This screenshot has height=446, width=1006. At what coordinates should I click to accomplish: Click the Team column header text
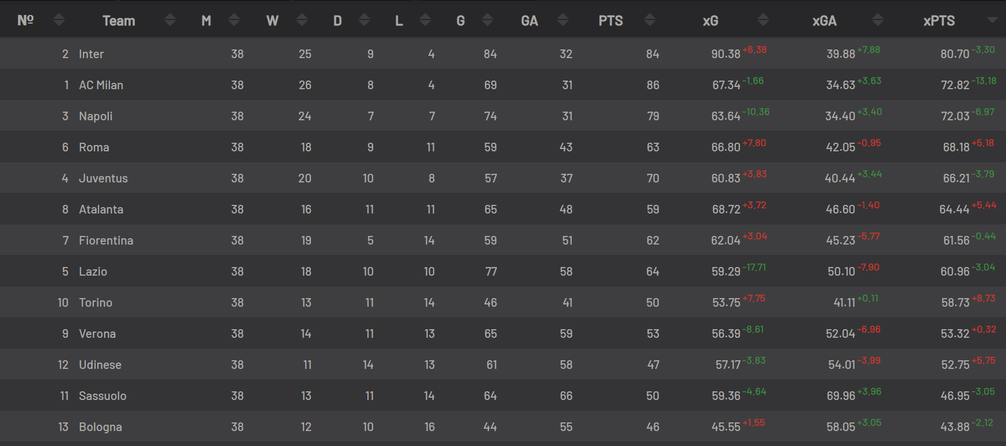click(119, 21)
